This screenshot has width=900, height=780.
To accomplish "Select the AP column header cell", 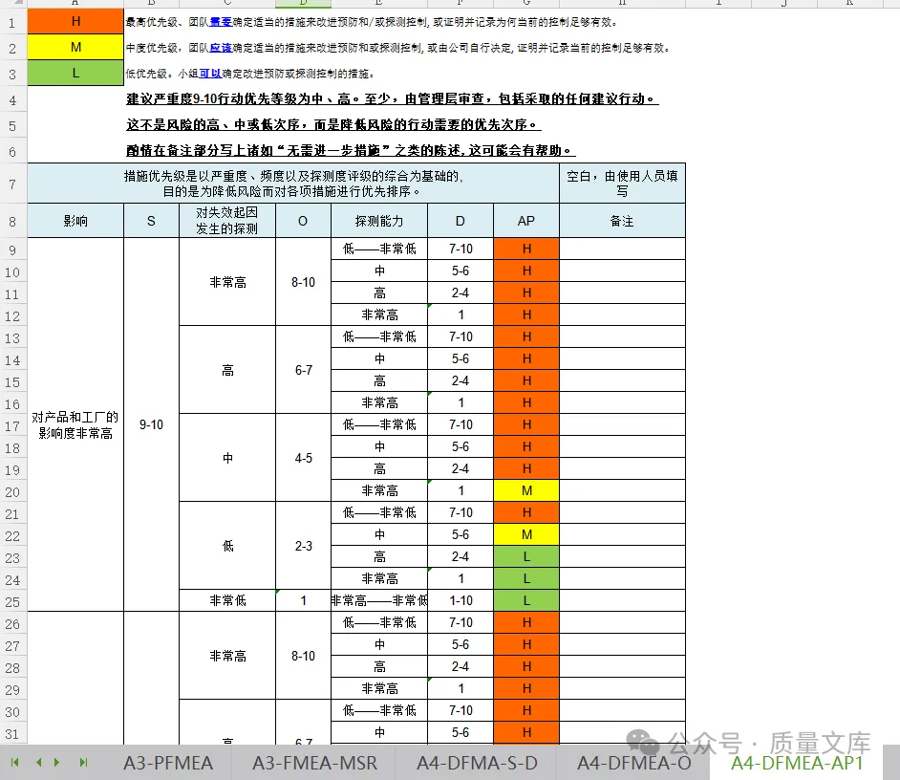I will coord(526,221).
